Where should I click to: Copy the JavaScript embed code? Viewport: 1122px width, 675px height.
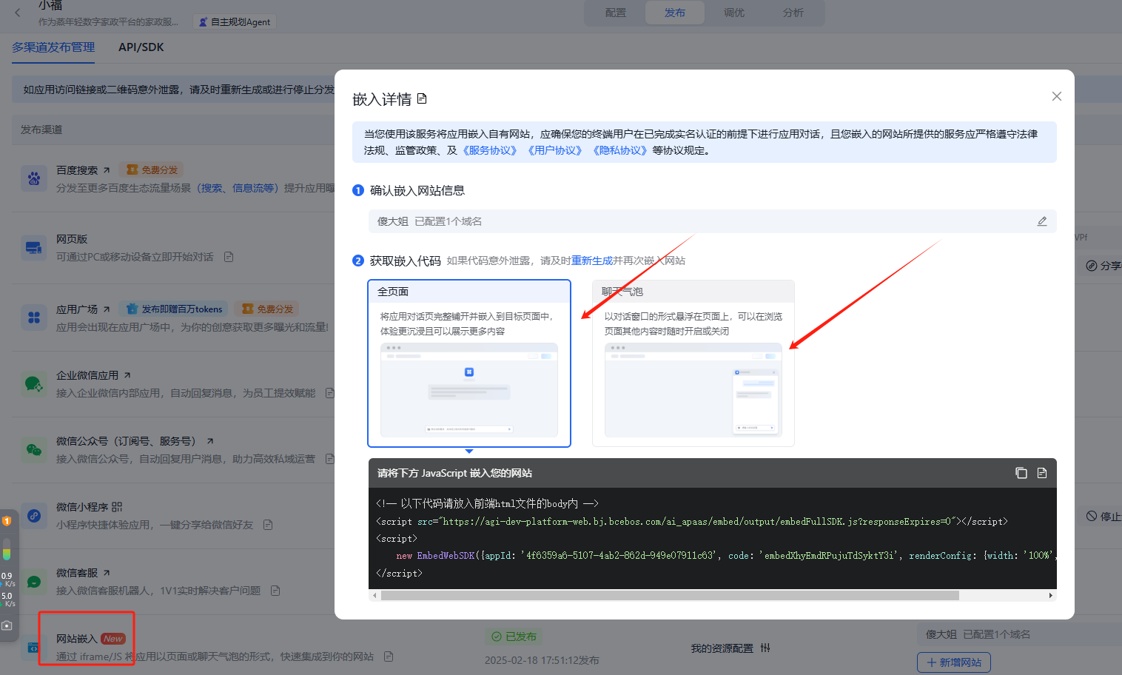pos(1021,473)
